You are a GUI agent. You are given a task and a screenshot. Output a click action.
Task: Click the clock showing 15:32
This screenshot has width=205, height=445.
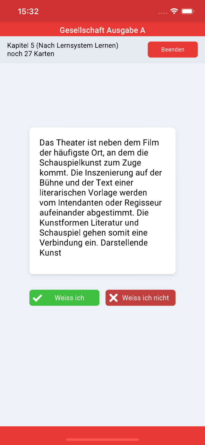28,11
